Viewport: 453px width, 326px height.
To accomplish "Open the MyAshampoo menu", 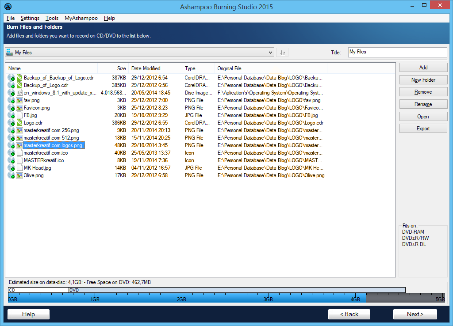I will point(81,18).
